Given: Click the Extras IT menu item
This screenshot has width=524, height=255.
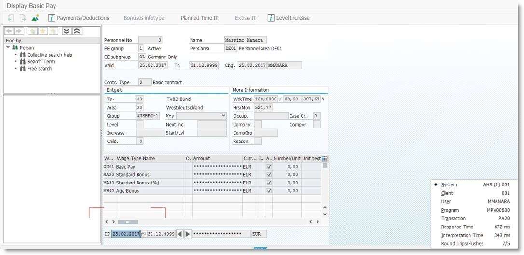Looking at the screenshot, I should click(x=246, y=18).
